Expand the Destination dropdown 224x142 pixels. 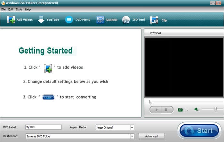[132, 136]
